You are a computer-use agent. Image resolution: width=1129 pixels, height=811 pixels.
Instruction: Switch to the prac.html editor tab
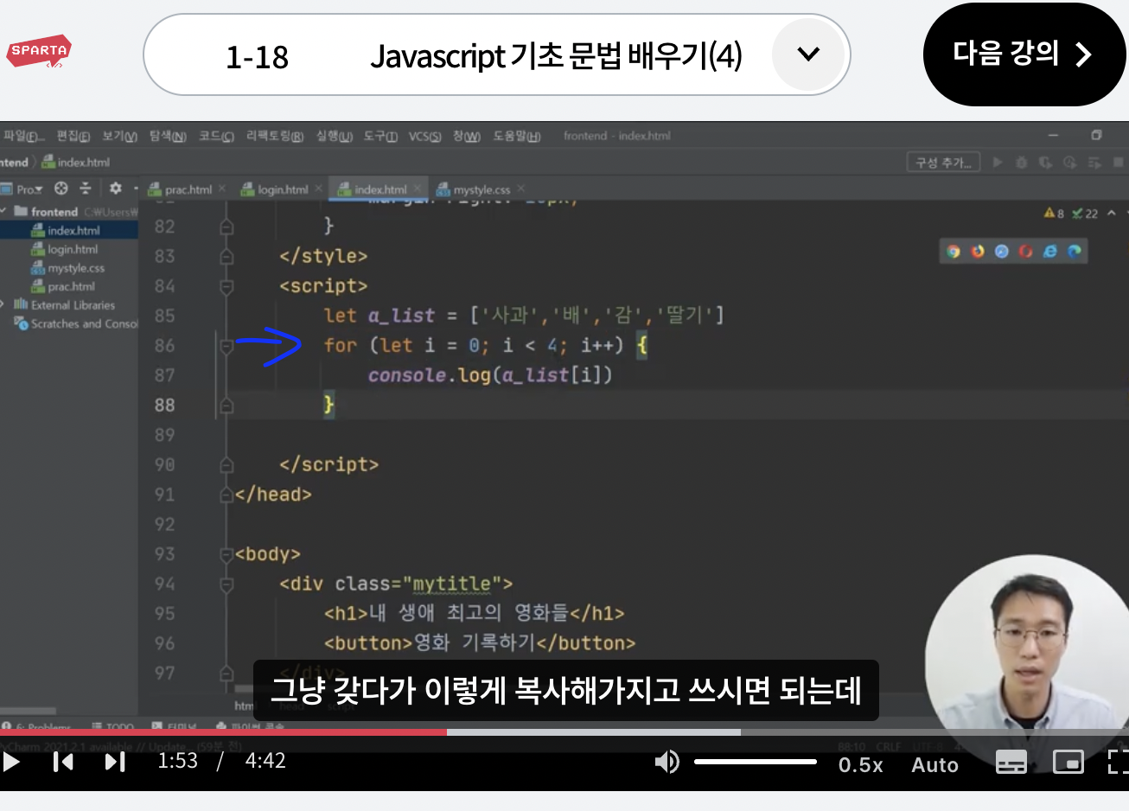pyautogui.click(x=181, y=189)
